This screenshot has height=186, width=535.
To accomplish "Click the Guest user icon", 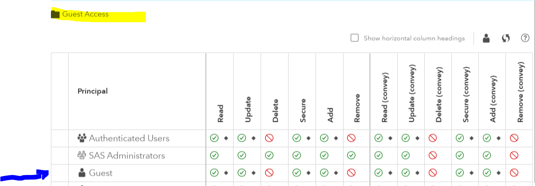I will (82, 173).
